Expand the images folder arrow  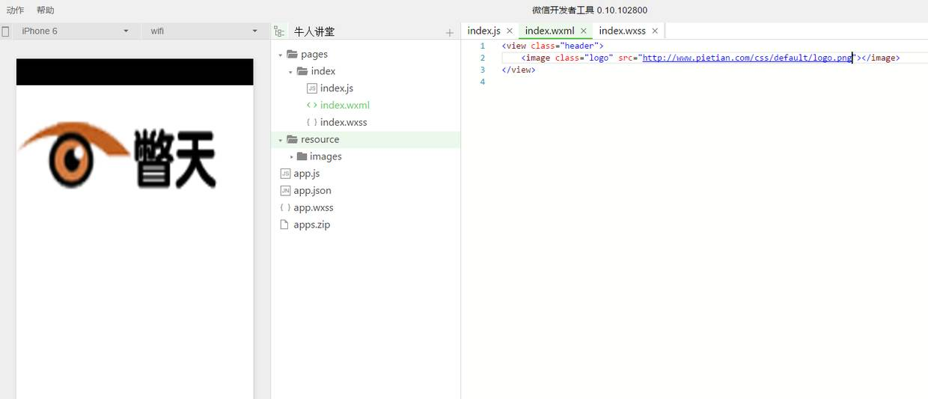tap(291, 157)
